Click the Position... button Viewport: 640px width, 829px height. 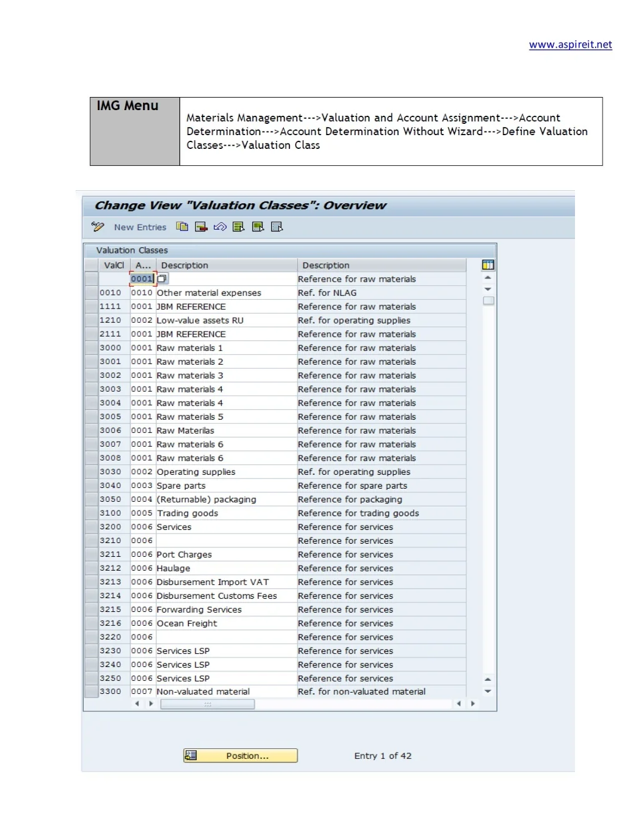241,756
